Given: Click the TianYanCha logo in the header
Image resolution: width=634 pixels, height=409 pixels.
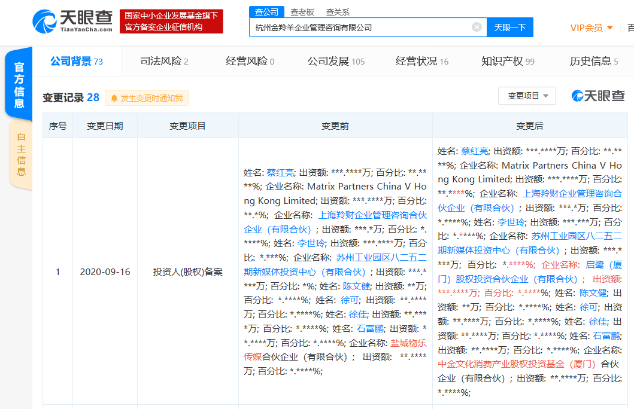Looking at the screenshot, I should 72,21.
